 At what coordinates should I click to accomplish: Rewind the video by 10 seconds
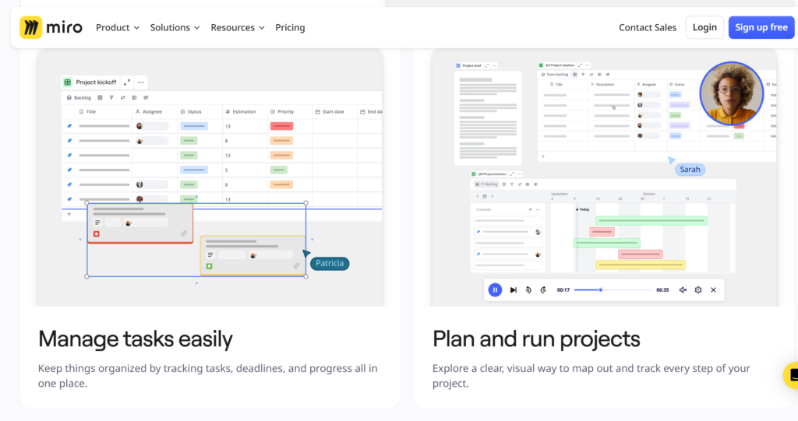pos(528,289)
